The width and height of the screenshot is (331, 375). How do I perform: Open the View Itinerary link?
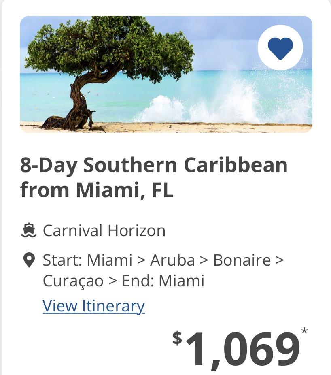point(94,306)
